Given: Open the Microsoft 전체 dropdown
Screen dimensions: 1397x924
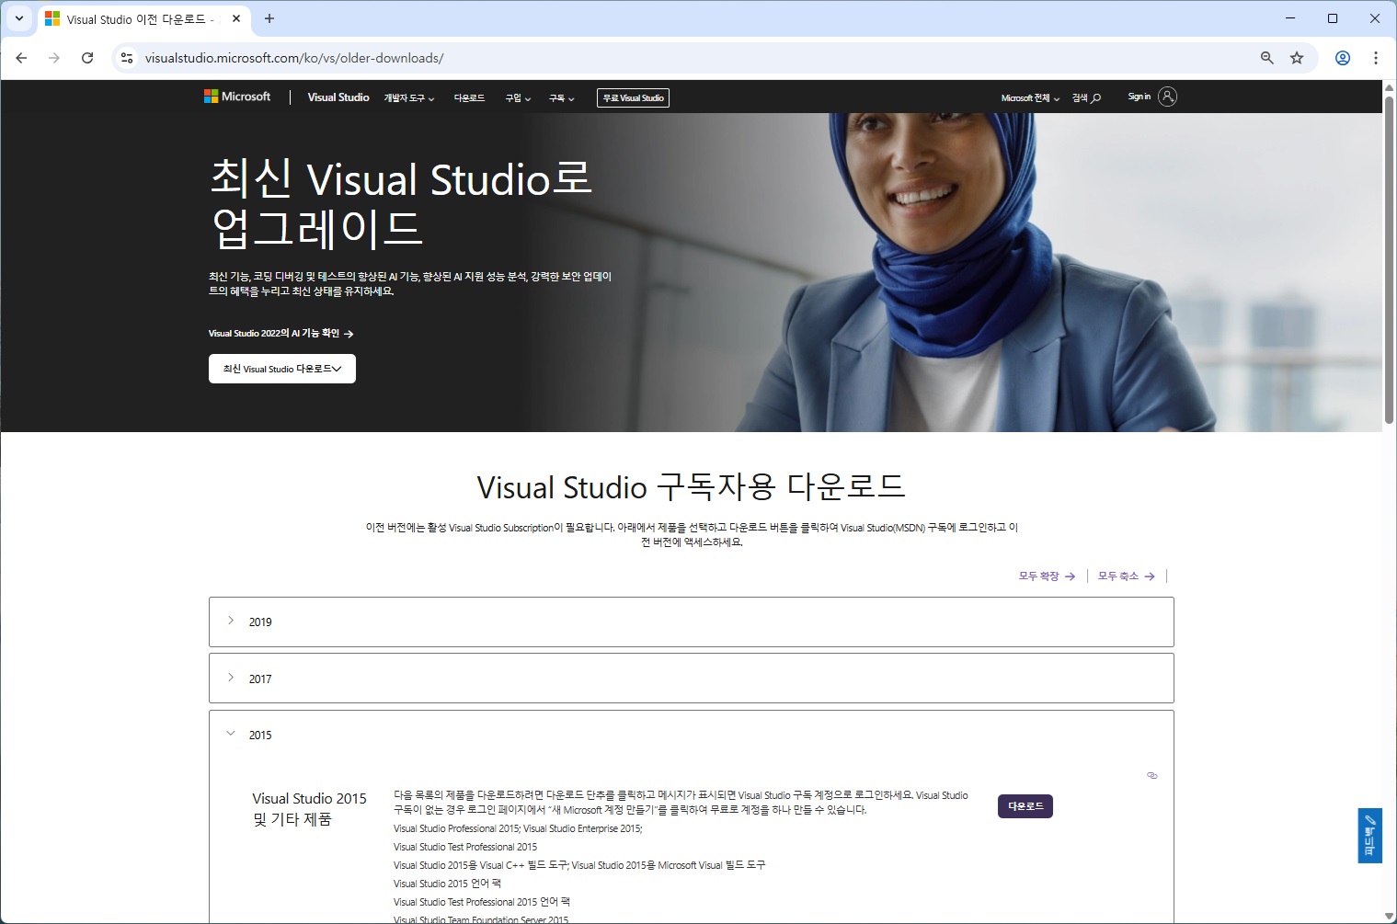Looking at the screenshot, I should [1030, 98].
